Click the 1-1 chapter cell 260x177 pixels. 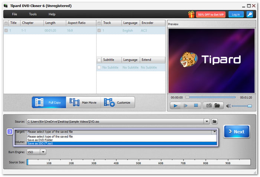[x=23, y=30]
